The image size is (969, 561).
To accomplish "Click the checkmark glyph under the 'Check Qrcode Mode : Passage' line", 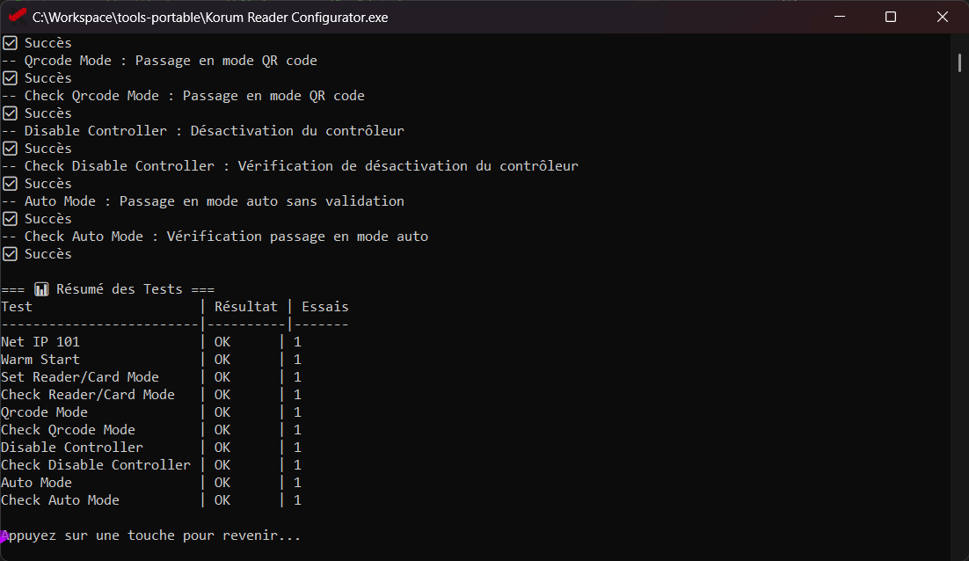I will click(x=10, y=113).
